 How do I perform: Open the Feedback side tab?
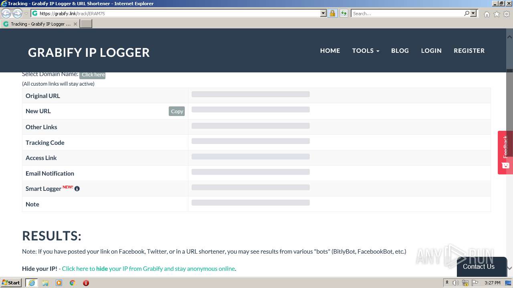tap(505, 152)
